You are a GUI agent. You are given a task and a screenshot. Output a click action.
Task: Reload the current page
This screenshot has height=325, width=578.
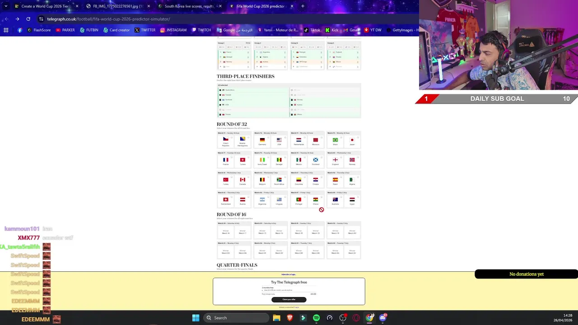click(28, 19)
